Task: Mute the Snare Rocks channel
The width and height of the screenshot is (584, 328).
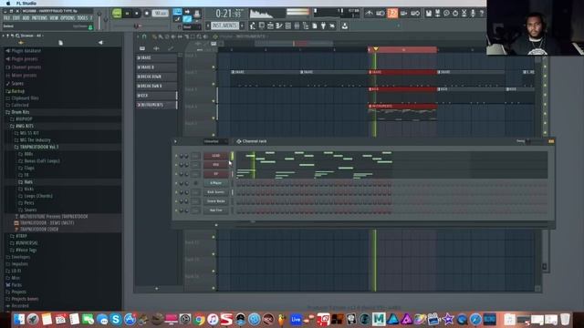Action: pyautogui.click(x=176, y=201)
